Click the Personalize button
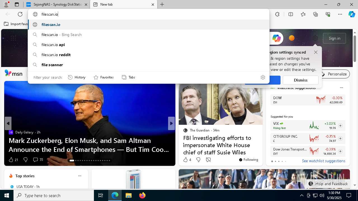 (x=334, y=74)
